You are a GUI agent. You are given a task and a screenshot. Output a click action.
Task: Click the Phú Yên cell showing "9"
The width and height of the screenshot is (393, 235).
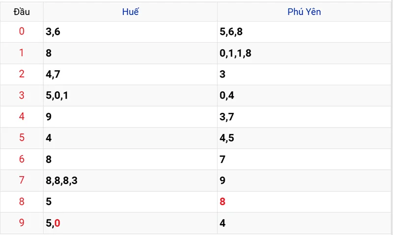point(223,181)
